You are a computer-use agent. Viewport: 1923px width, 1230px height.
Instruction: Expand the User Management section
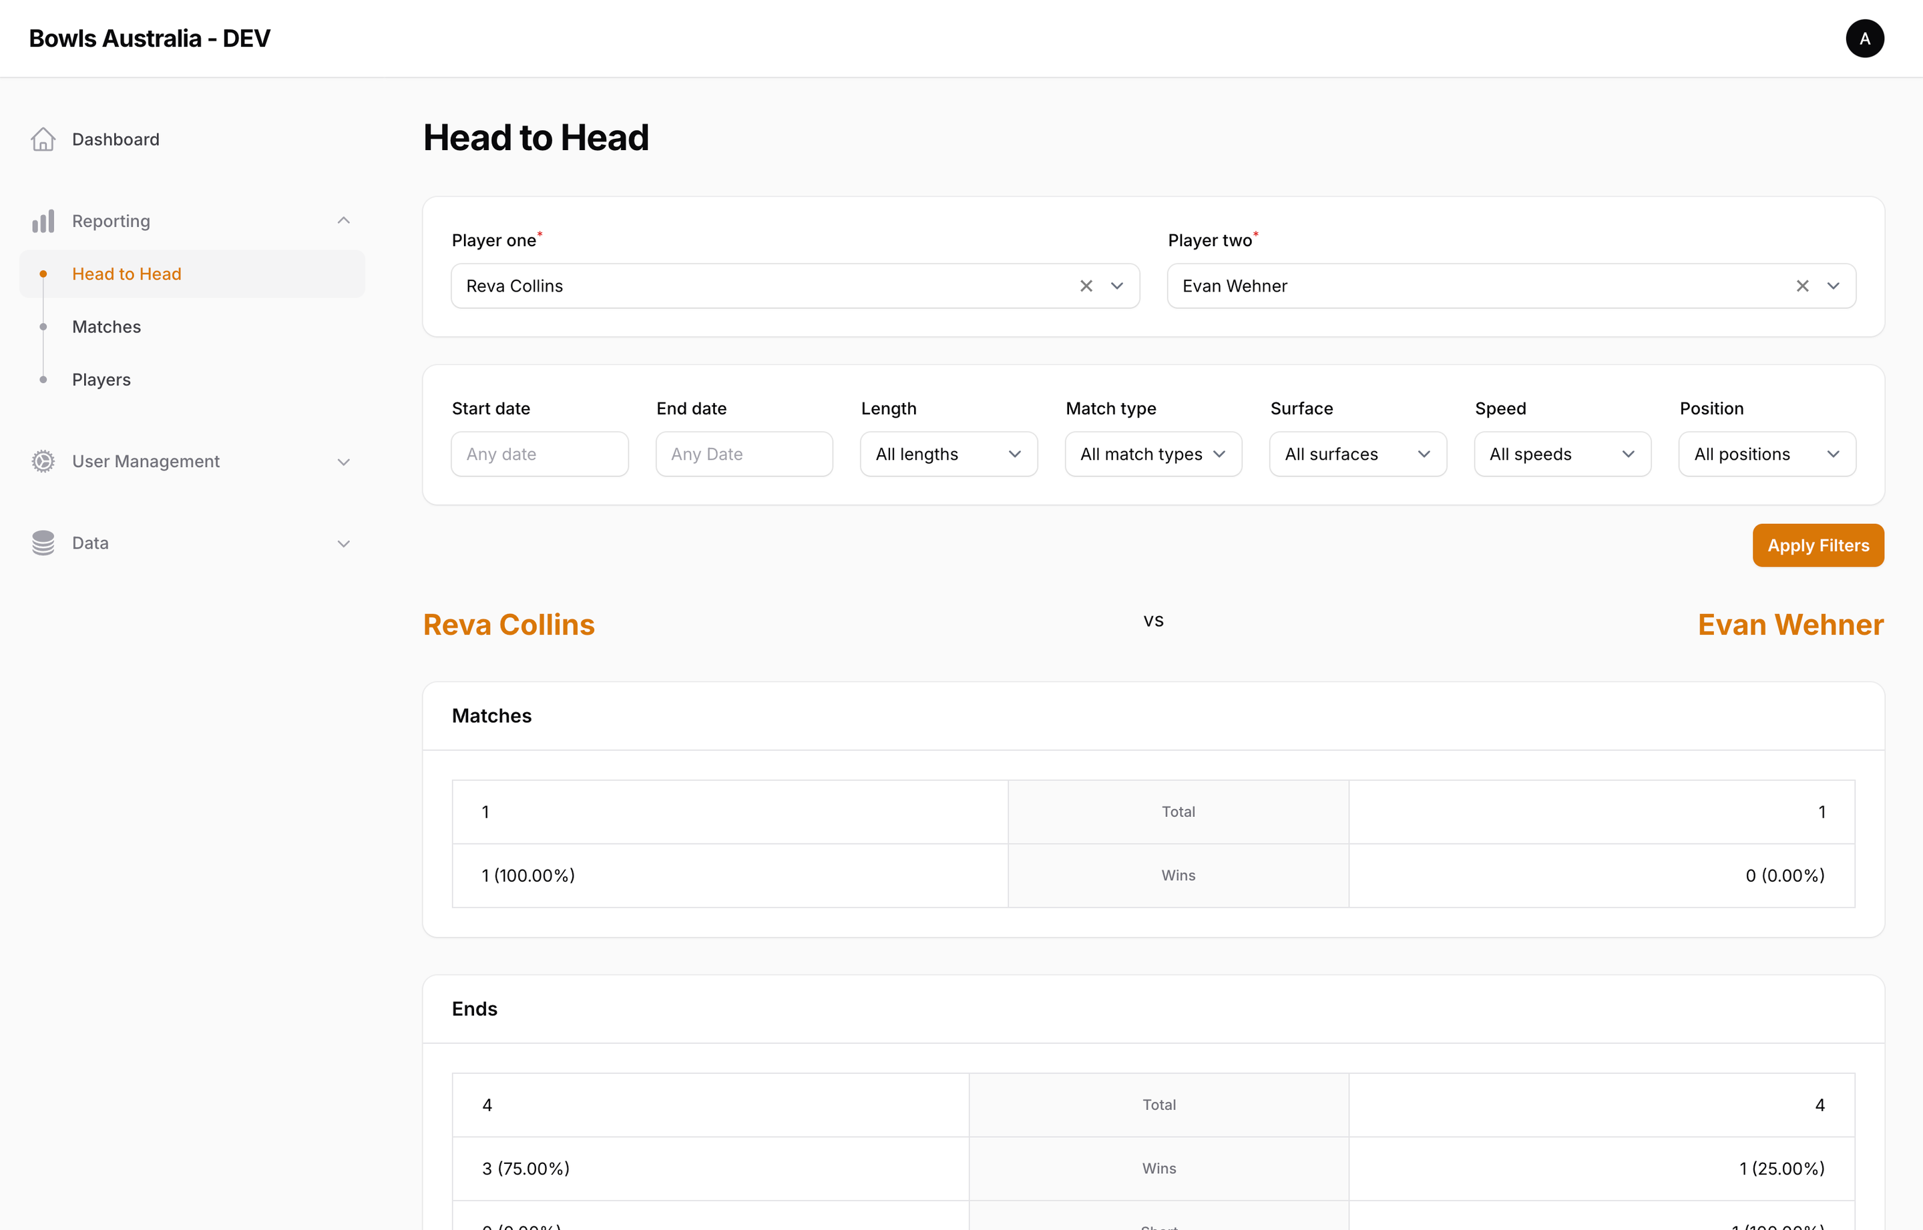point(343,462)
